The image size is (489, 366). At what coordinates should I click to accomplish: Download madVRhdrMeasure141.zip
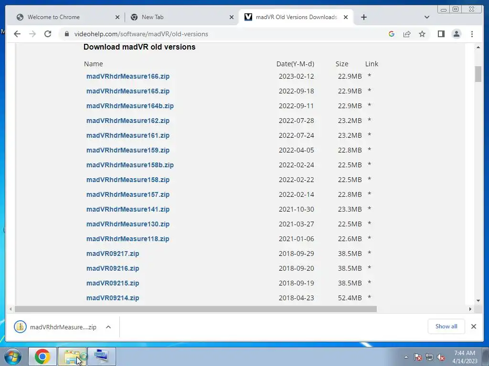pyautogui.click(x=128, y=210)
